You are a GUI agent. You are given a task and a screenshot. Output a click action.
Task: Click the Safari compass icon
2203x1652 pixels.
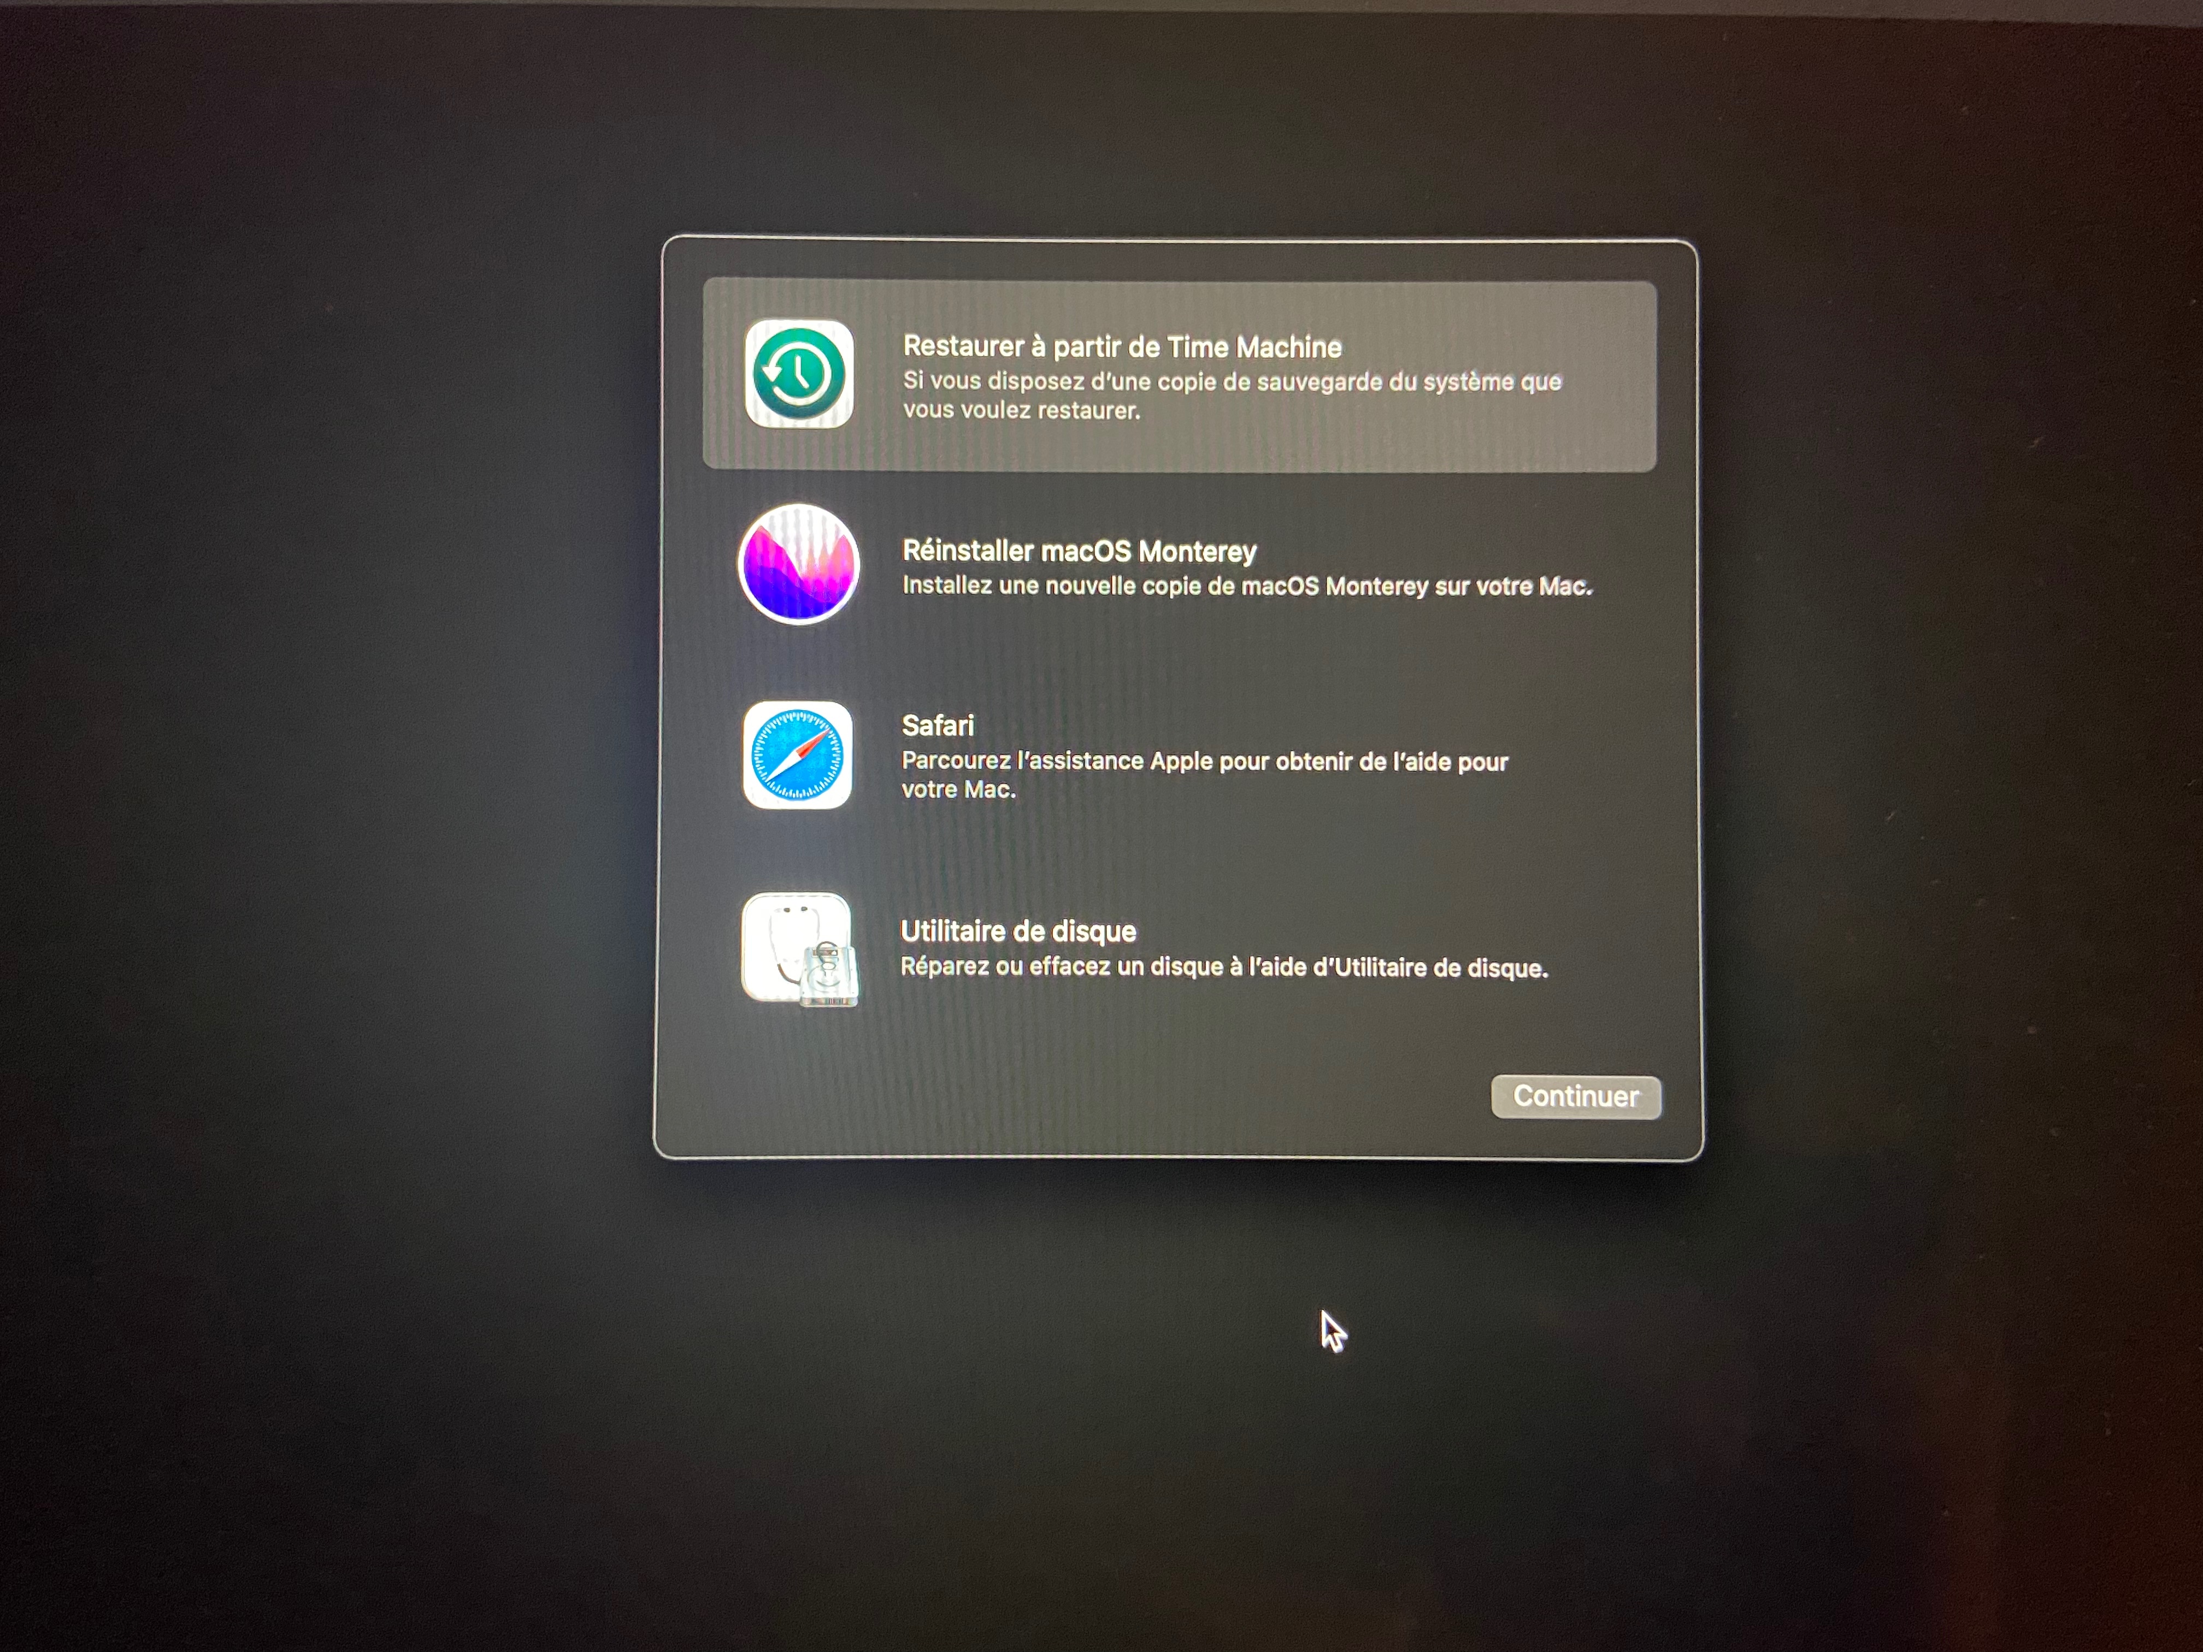[x=798, y=756]
